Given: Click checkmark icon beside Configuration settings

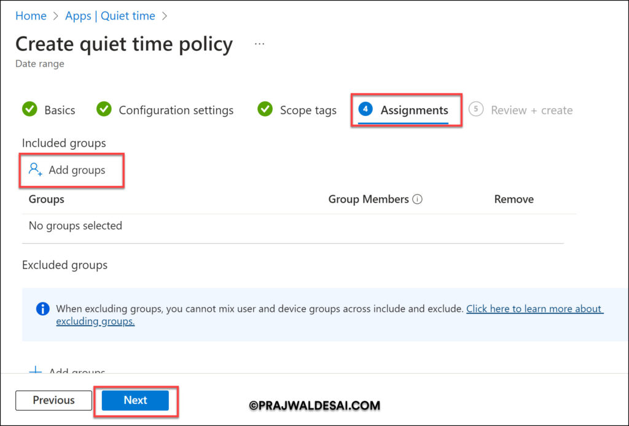Looking at the screenshot, I should (104, 109).
